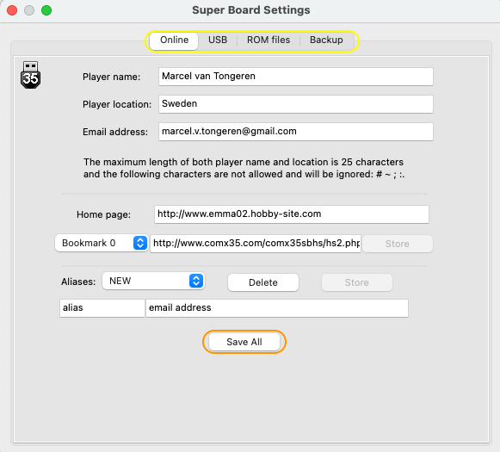Screen dimensions: 500x452
Task: Click Store button next to bookmark URL
Action: point(398,244)
